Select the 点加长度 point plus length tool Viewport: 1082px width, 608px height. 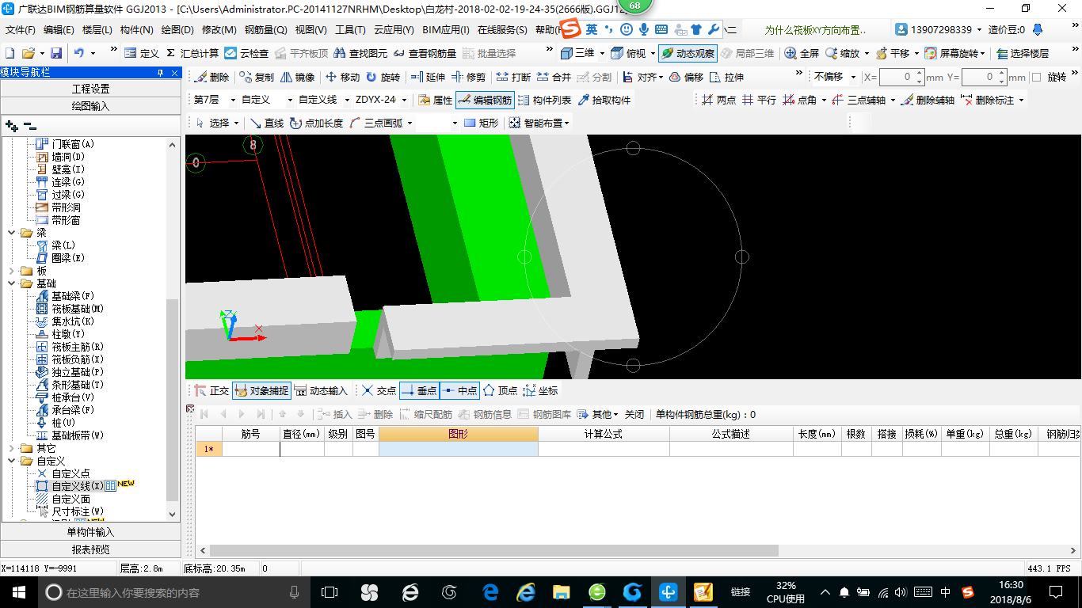coord(316,123)
